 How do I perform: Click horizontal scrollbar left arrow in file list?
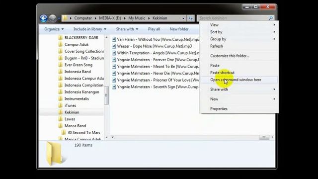[x=113, y=137]
